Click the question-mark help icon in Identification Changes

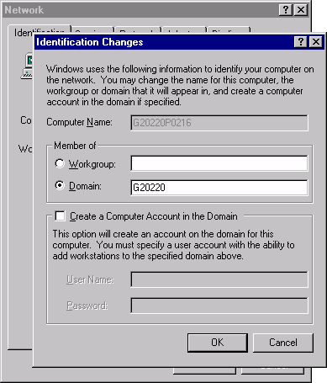tap(301, 42)
